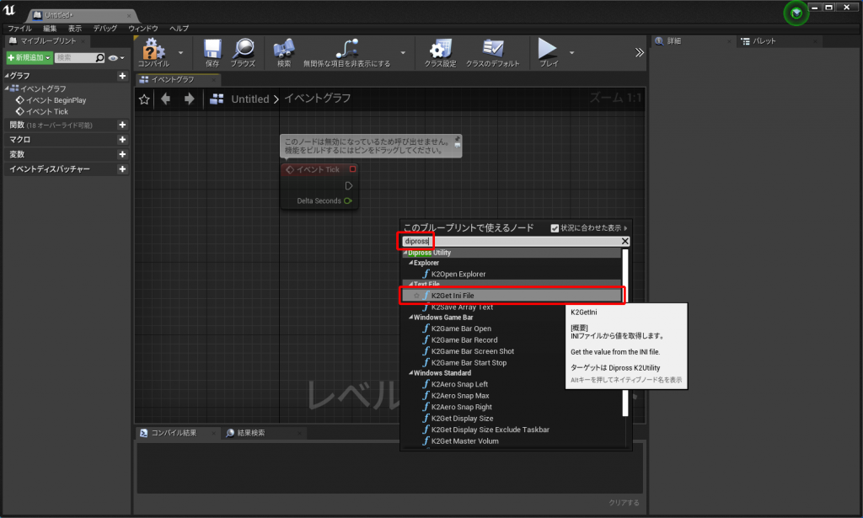Click the graph grid icon beside Untitled breadcrumb
This screenshot has height=518, width=863.
217,99
